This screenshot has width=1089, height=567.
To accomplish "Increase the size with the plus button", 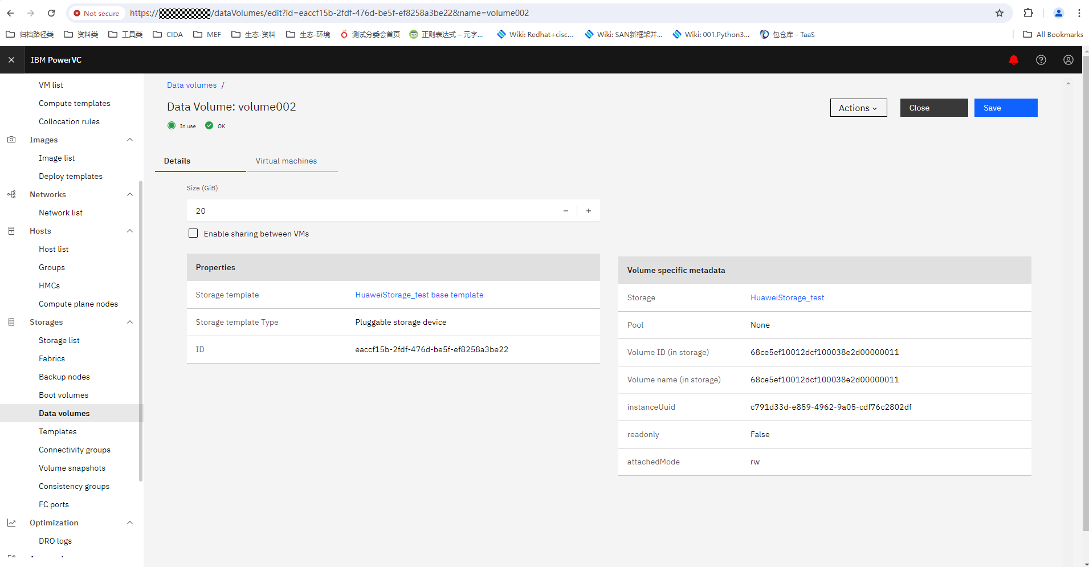I will click(x=589, y=211).
